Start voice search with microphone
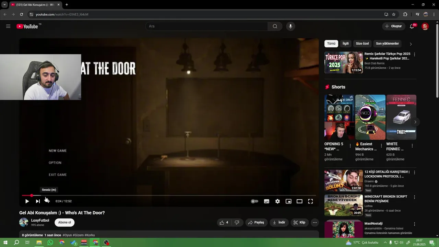The image size is (439, 247). [290, 26]
